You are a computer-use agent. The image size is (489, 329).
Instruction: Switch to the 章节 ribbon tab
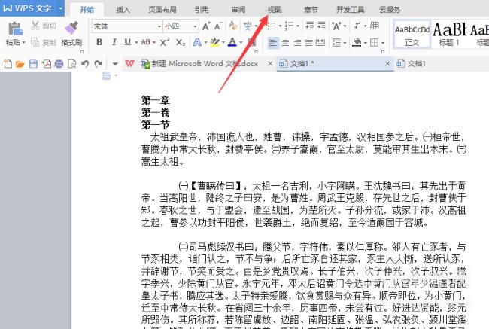click(x=311, y=10)
